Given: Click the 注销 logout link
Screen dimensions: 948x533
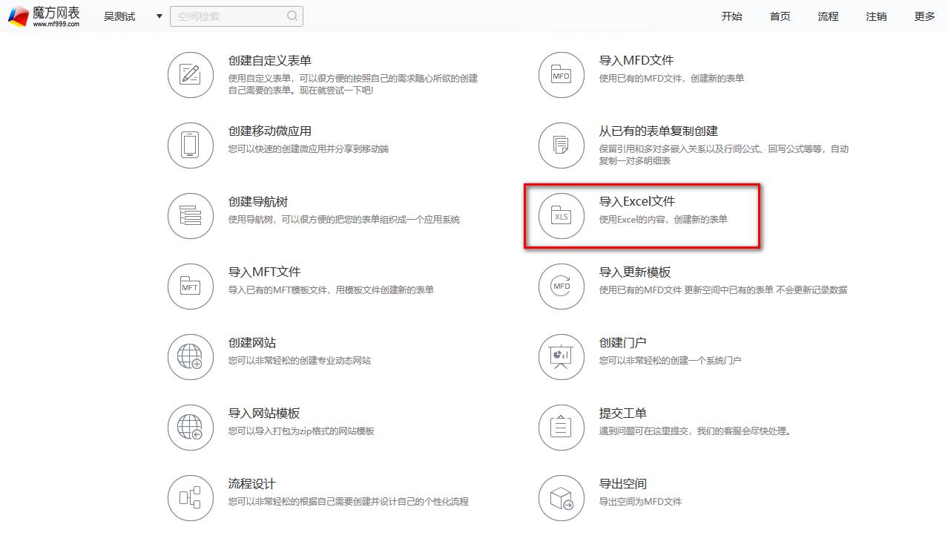Looking at the screenshot, I should point(875,16).
